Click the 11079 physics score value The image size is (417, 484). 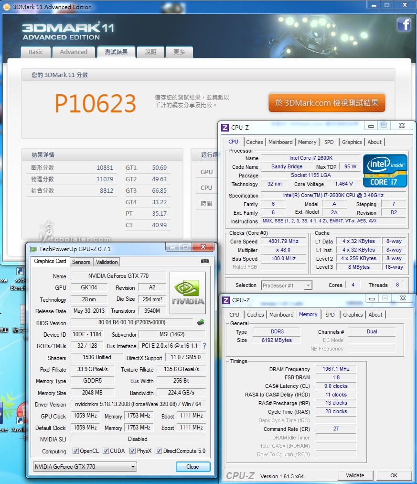(x=105, y=179)
